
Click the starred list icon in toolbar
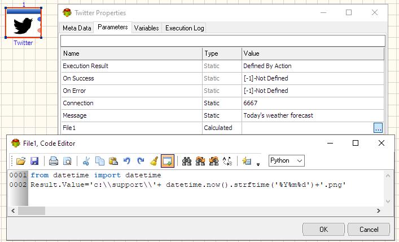[247, 161]
